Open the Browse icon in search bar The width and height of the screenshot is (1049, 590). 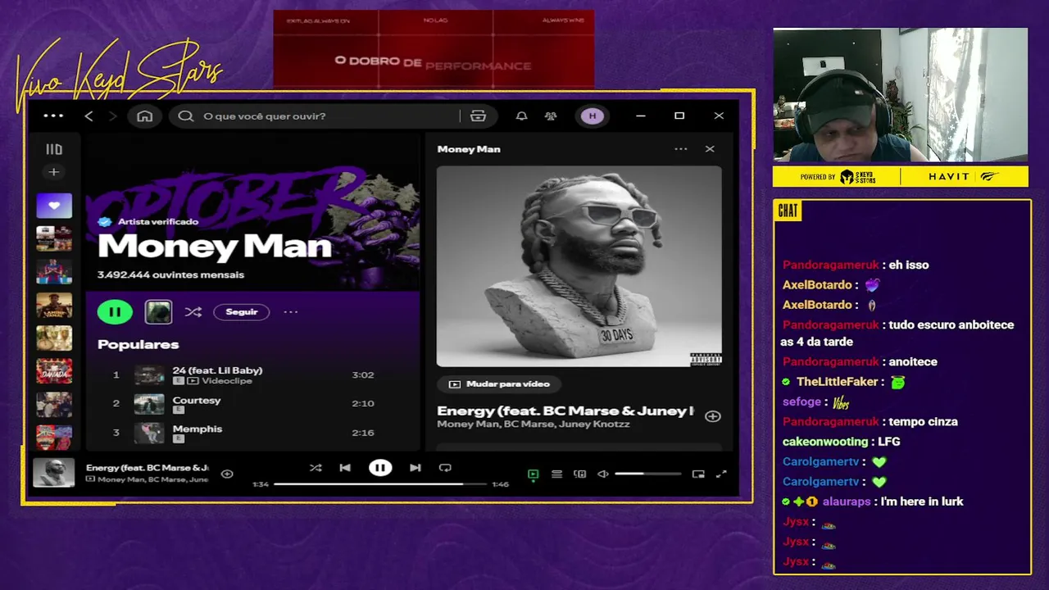[x=478, y=116]
